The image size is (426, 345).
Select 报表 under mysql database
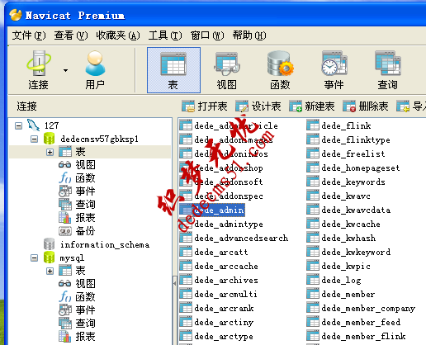tap(77, 337)
